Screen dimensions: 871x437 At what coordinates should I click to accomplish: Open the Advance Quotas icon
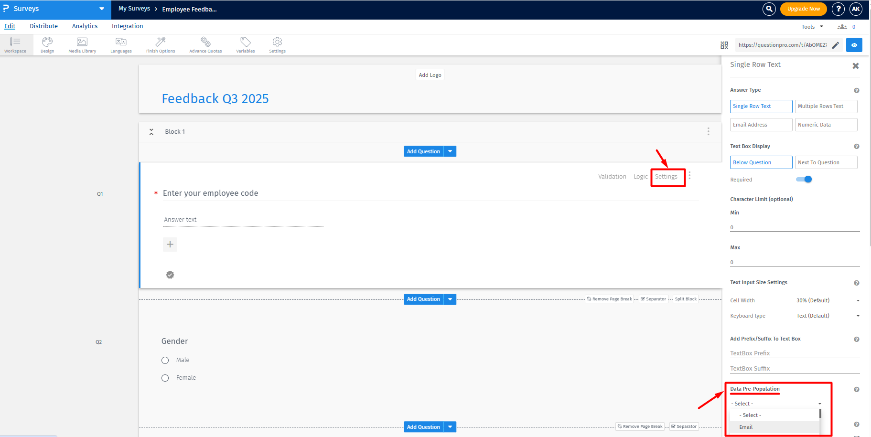click(x=205, y=45)
